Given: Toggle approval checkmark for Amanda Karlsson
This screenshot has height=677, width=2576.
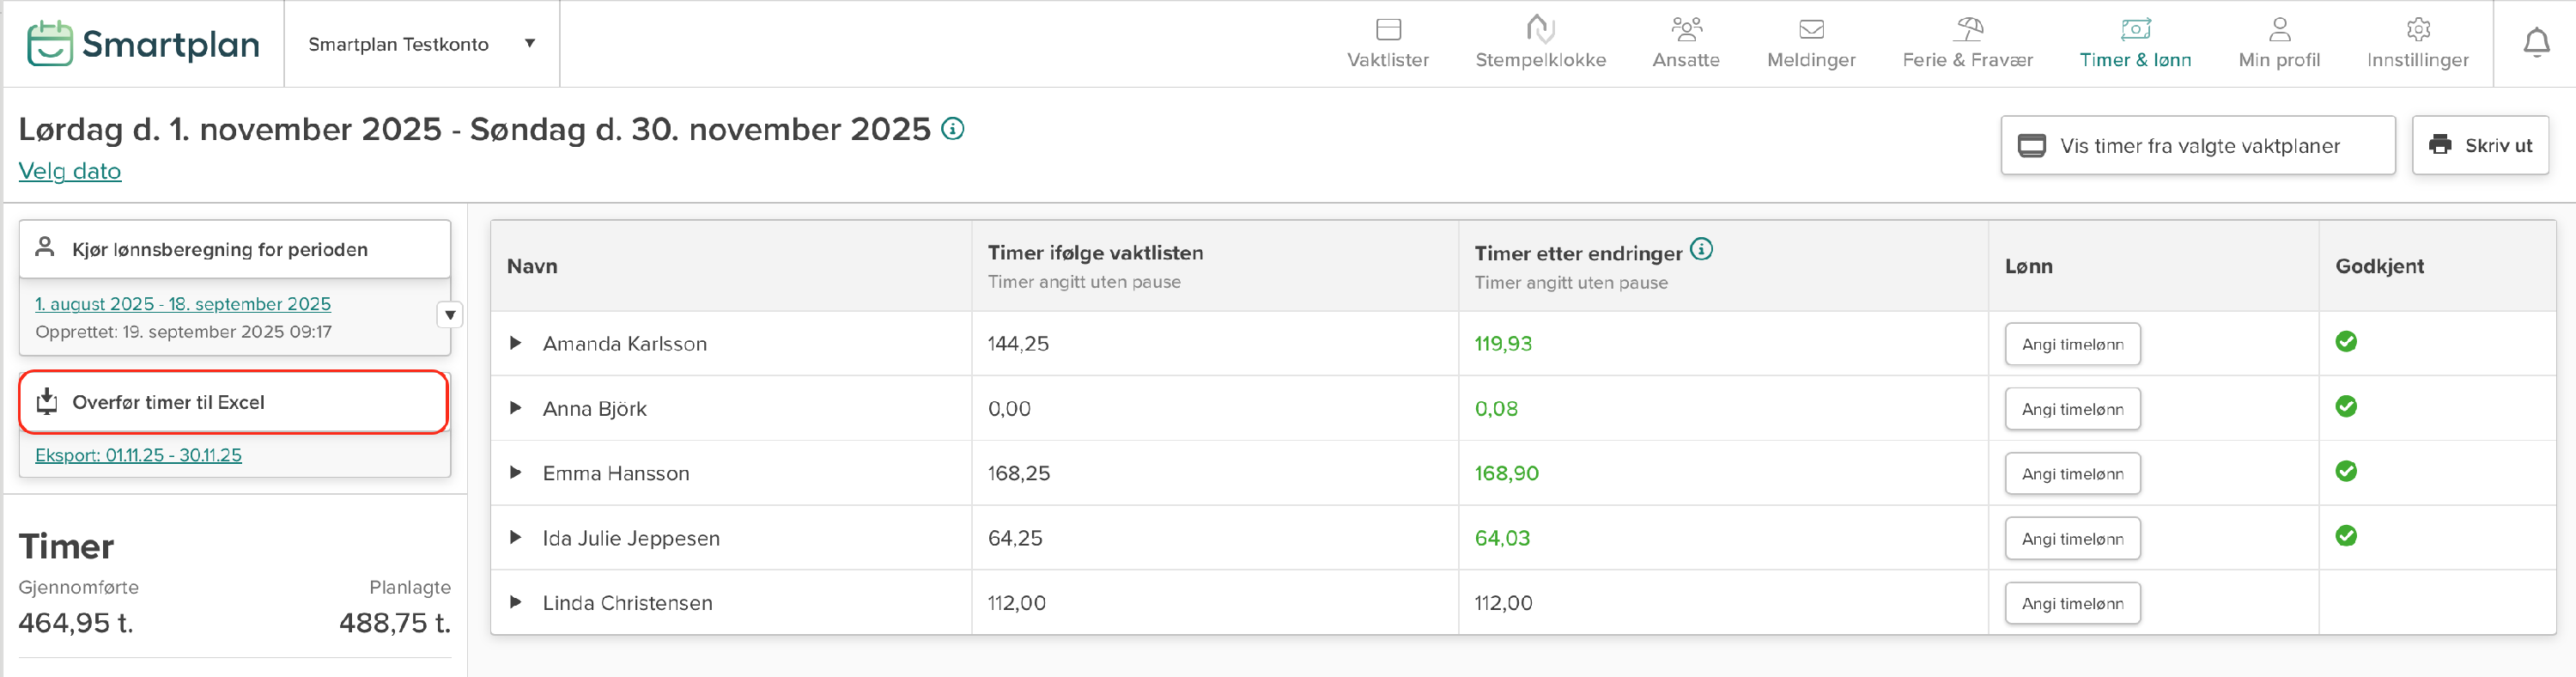Looking at the screenshot, I should (2346, 342).
